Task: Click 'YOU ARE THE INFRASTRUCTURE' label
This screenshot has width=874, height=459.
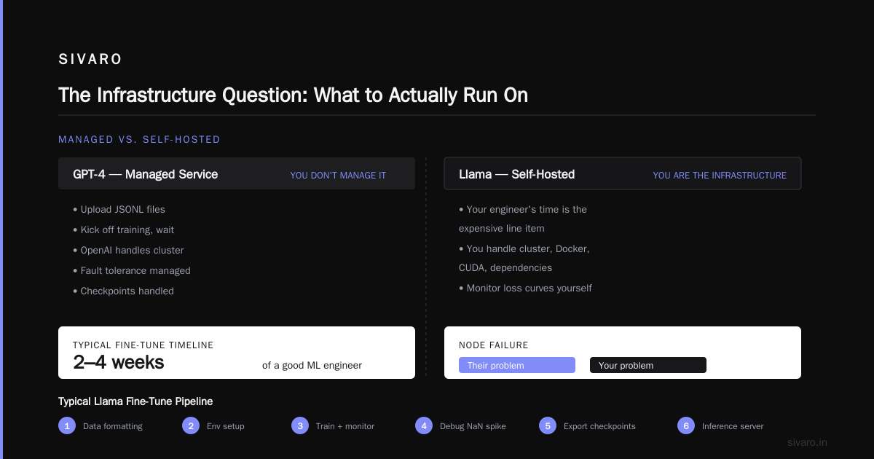Action: tap(720, 176)
